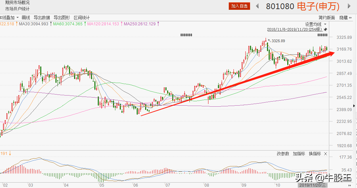Open 市场开户统计 link
Screen dimensions: 357x188
17,9
